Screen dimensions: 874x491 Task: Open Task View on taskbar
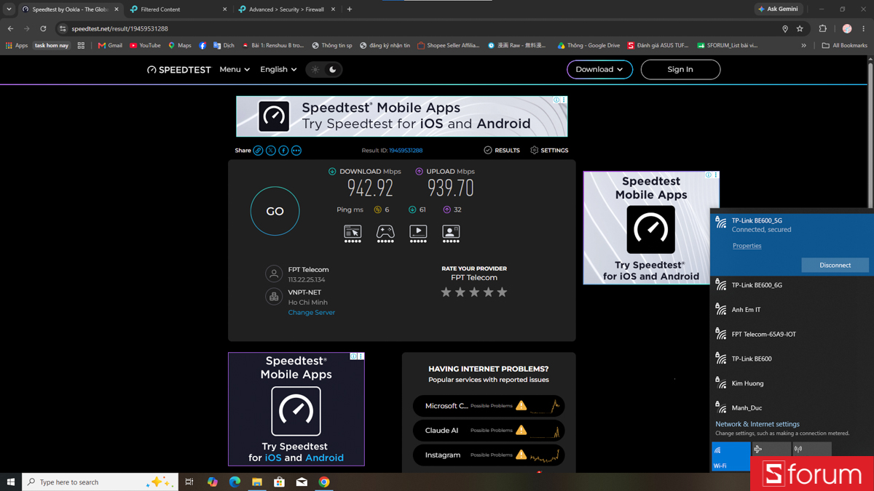coord(189,482)
